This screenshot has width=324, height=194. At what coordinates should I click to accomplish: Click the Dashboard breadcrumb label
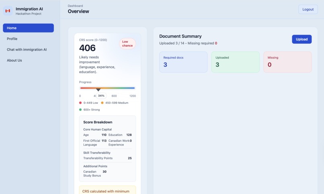pyautogui.click(x=75, y=6)
